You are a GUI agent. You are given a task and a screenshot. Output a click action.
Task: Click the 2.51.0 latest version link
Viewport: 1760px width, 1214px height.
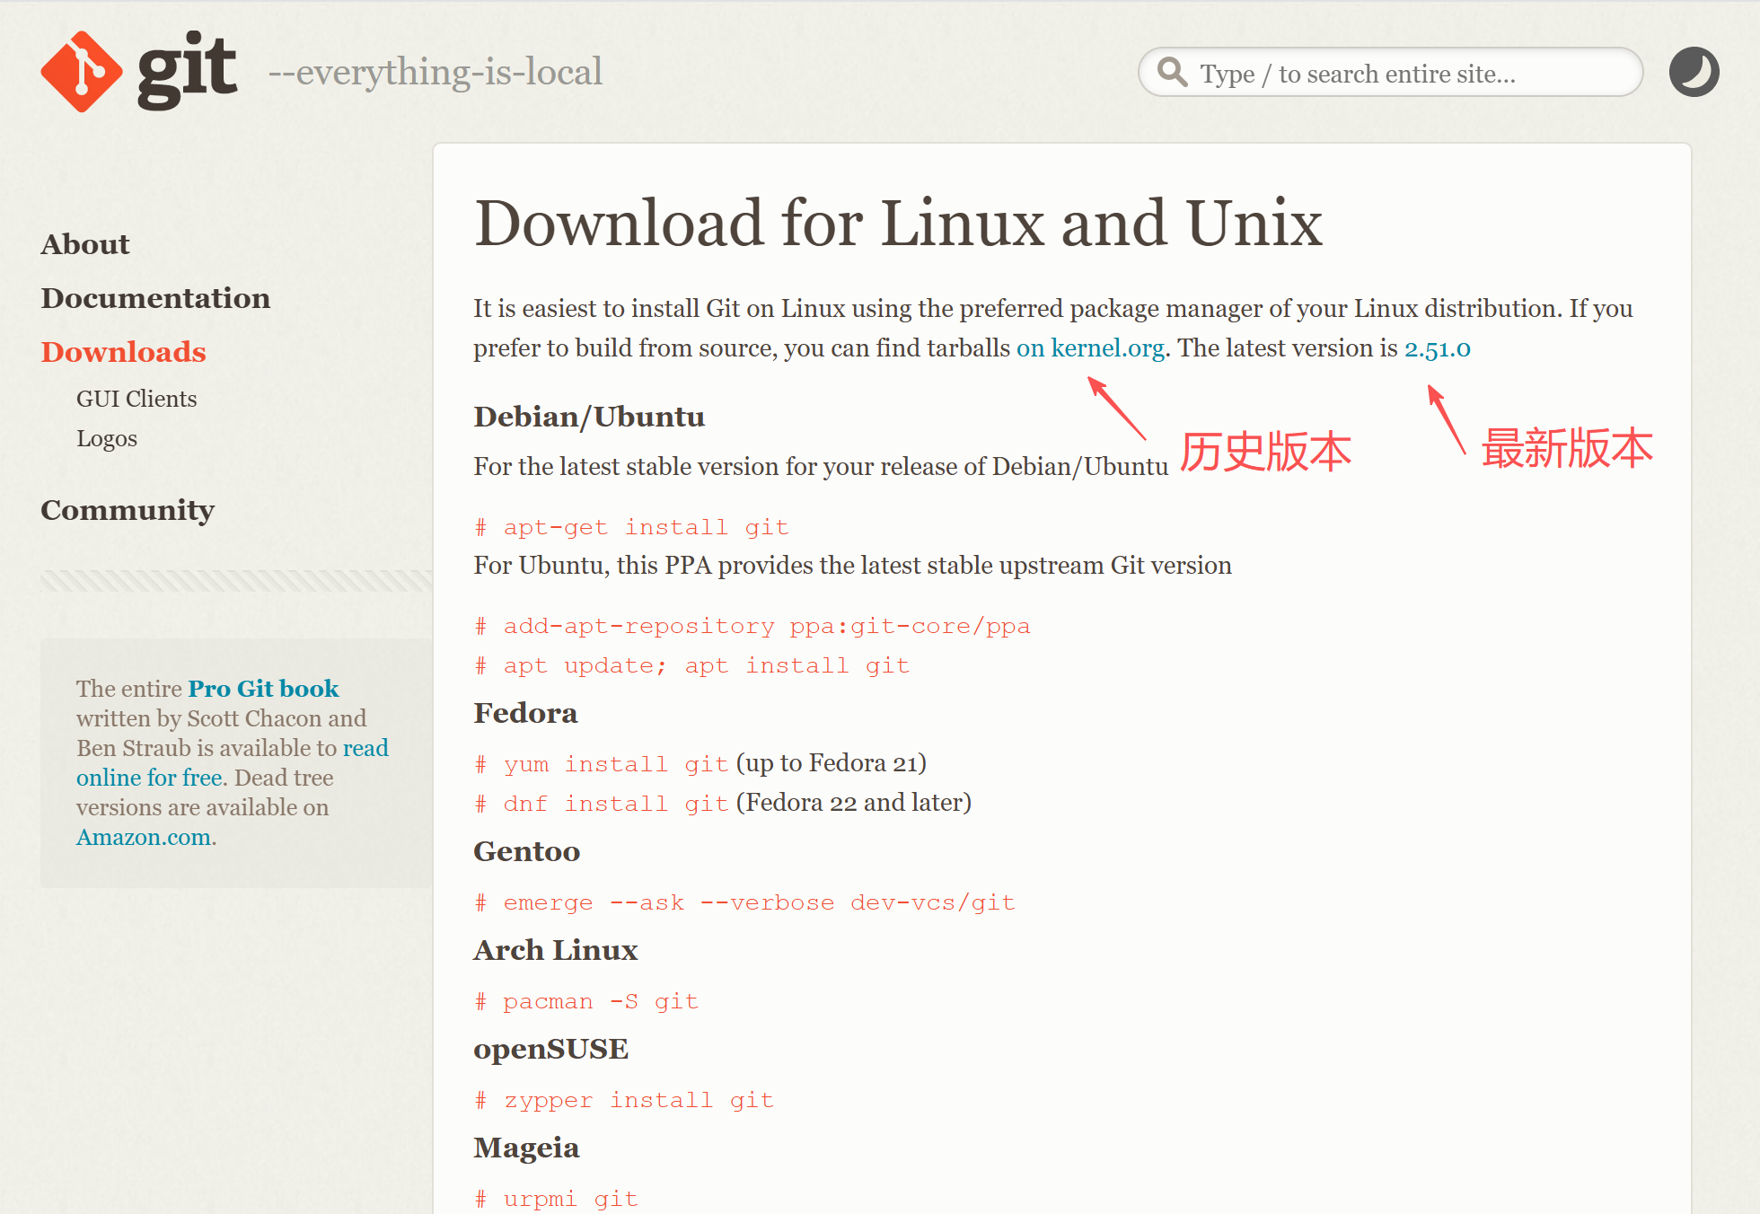point(1437,348)
